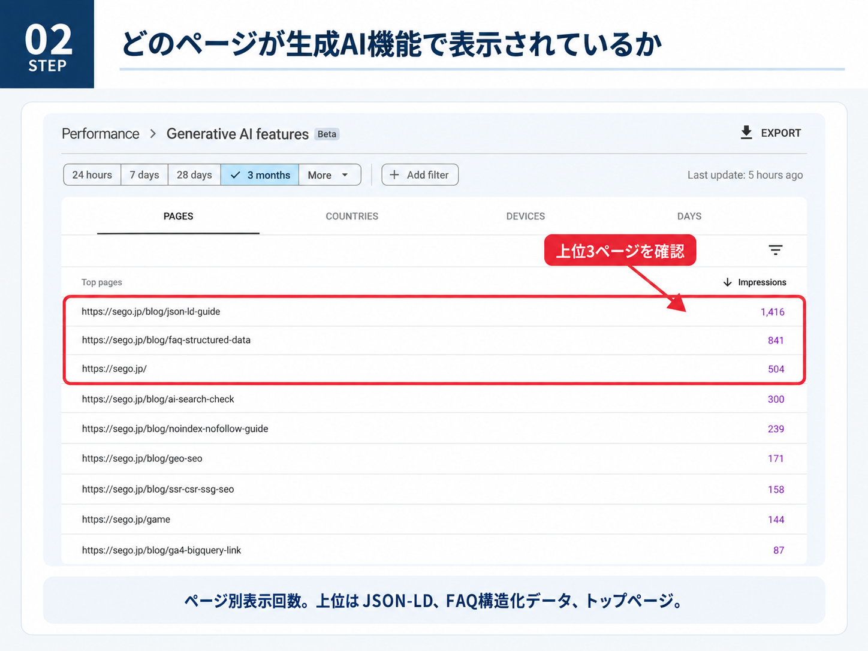Viewport: 868px width, 651px height.
Task: Click the 300 impressions value
Action: click(x=776, y=399)
